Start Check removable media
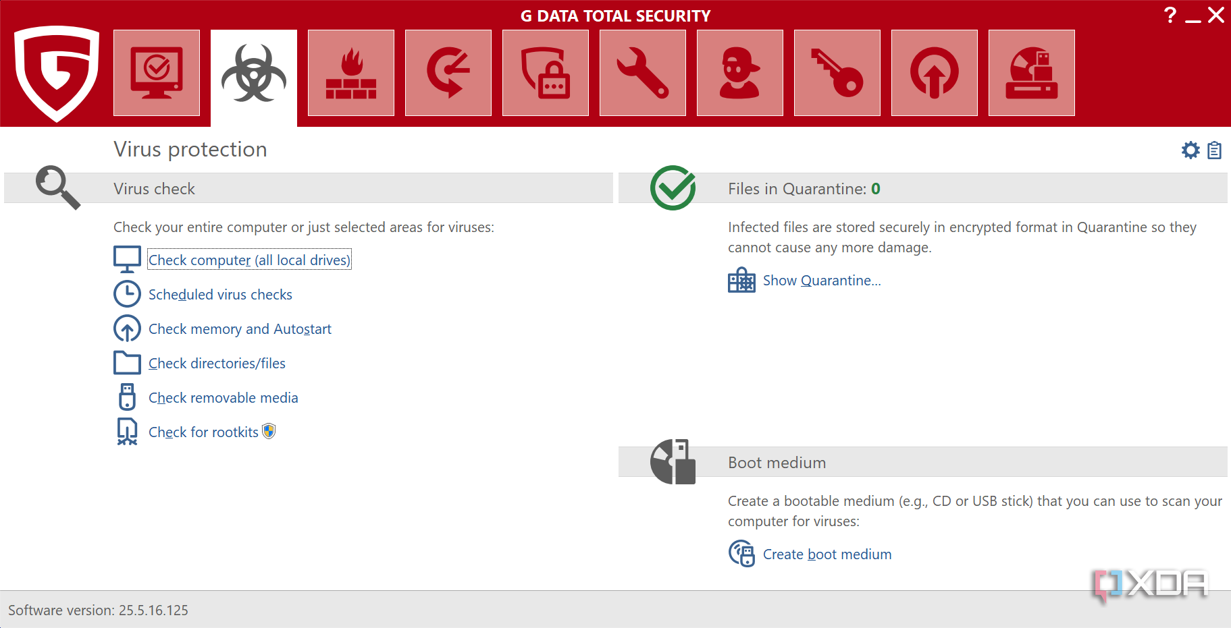 223,397
